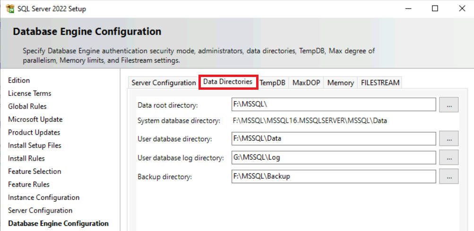Viewport: 474px width, 231px height.
Task: Select the Global Rules step
Action: click(27, 106)
